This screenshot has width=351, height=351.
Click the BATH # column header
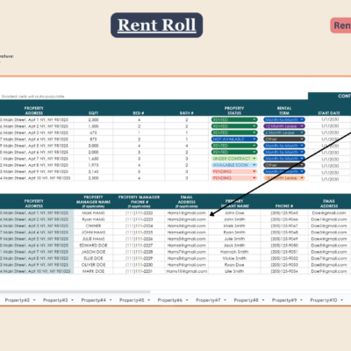pos(187,113)
